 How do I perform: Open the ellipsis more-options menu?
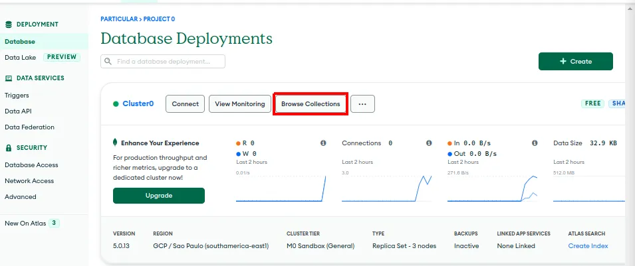362,104
